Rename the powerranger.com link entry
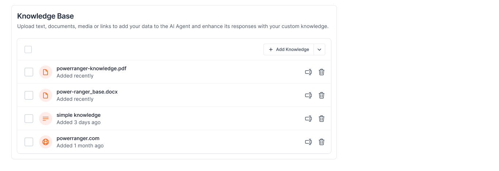 click(x=308, y=142)
